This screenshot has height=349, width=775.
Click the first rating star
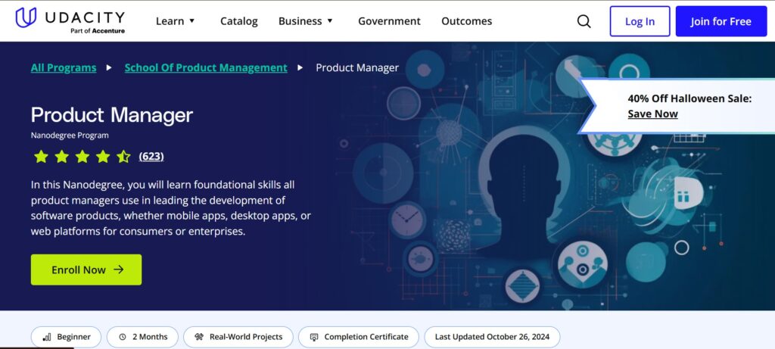pyautogui.click(x=41, y=156)
